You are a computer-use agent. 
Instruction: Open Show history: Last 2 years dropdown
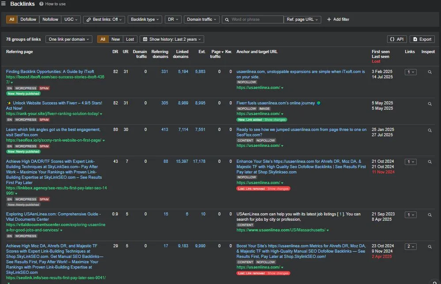click(172, 39)
